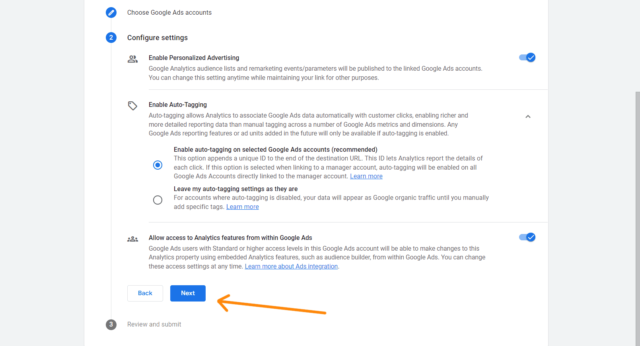This screenshot has width=640, height=346.
Task: Click the Enable Auto-Tagging heading text
Action: (178, 105)
